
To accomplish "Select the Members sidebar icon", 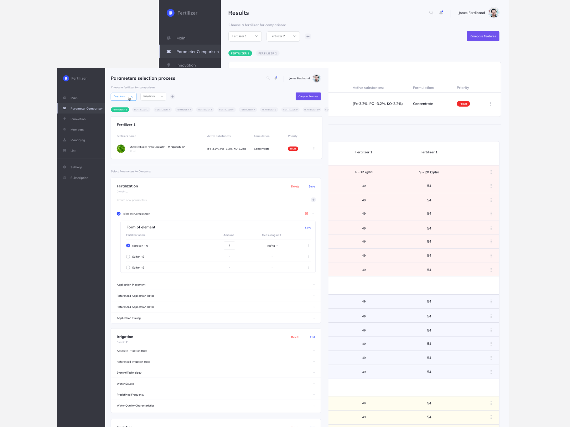I will tap(64, 130).
